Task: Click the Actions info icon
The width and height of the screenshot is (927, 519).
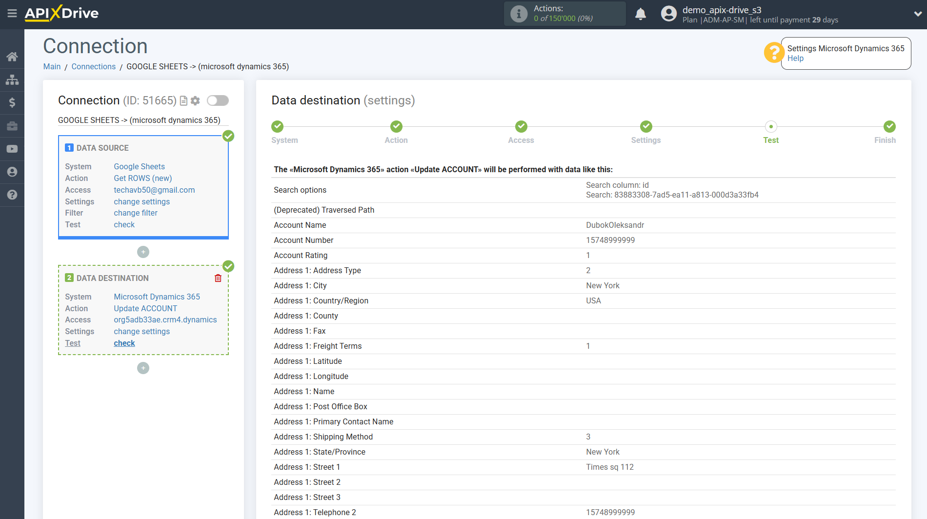Action: (519, 14)
